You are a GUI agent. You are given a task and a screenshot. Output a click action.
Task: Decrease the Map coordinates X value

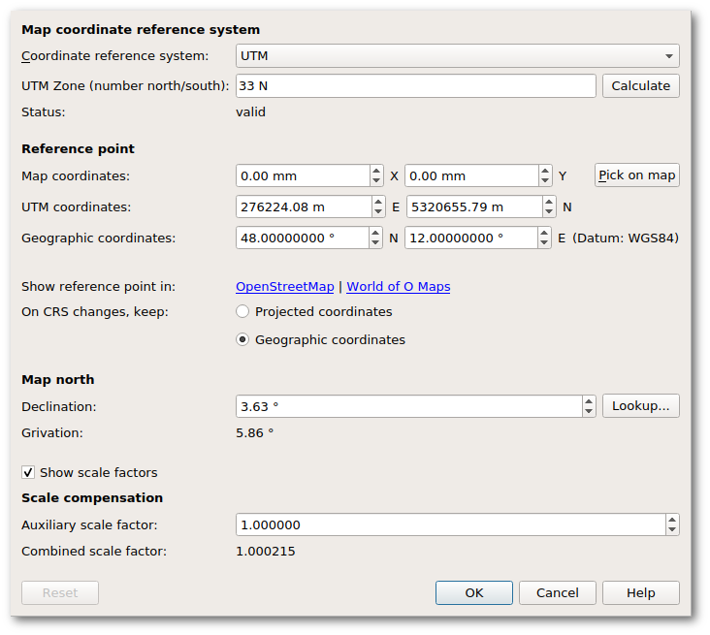point(376,180)
